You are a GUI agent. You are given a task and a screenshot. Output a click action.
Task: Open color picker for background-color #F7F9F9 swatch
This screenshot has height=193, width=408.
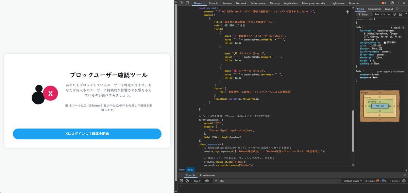coord(385,42)
